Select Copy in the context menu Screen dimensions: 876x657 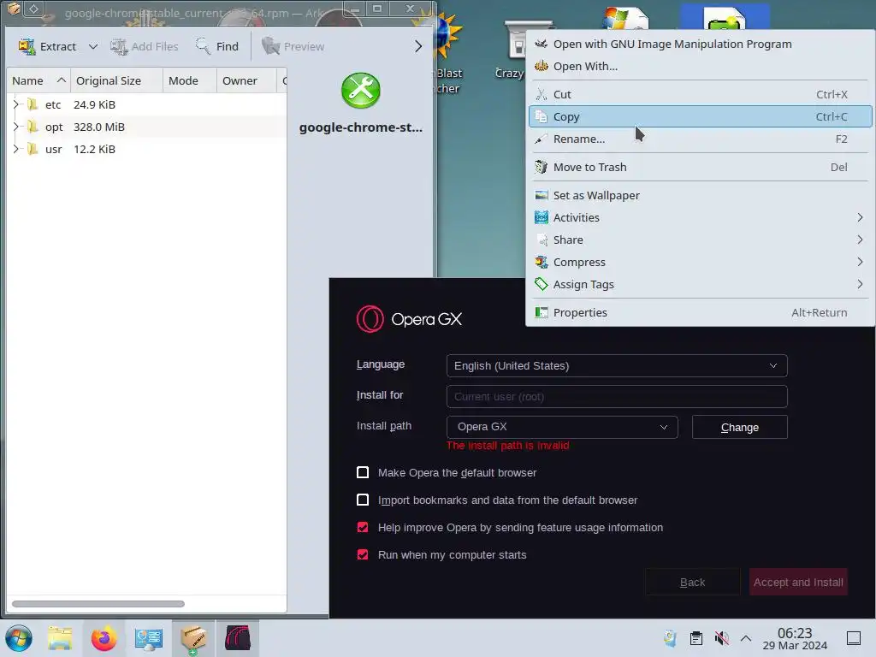click(x=700, y=116)
